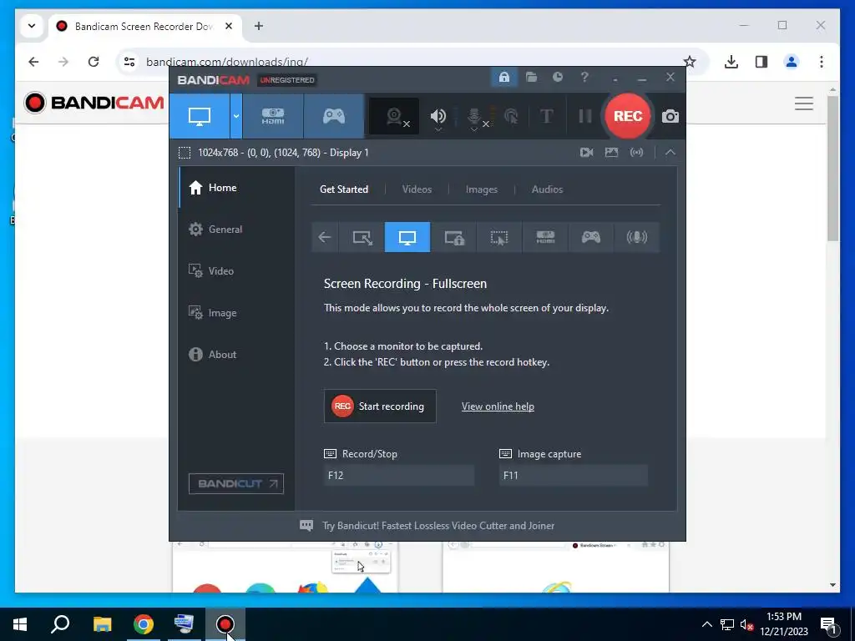Open the View online help link
This screenshot has height=641, width=855.
click(x=498, y=406)
